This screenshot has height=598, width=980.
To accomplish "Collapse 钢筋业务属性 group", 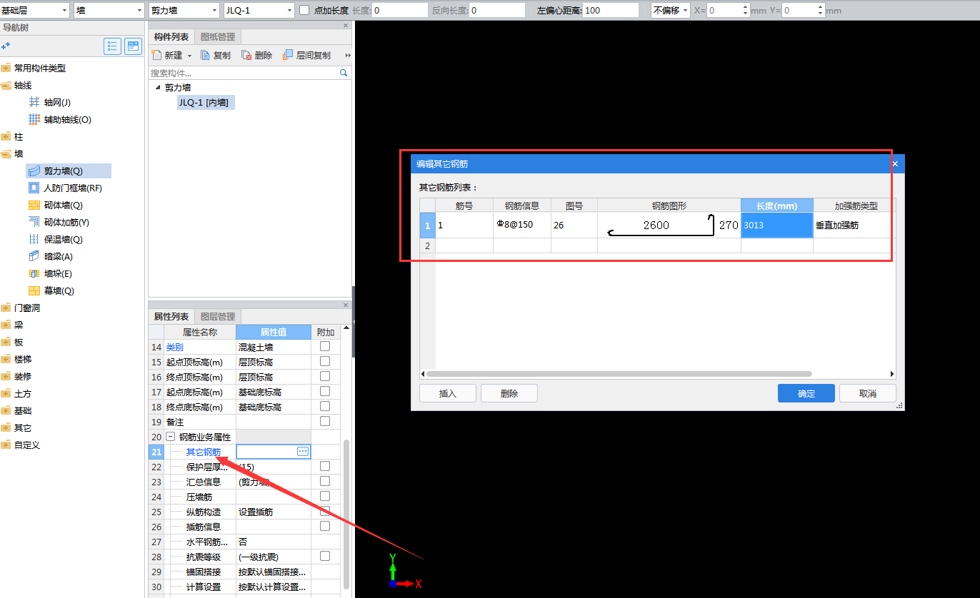I will pyautogui.click(x=171, y=437).
